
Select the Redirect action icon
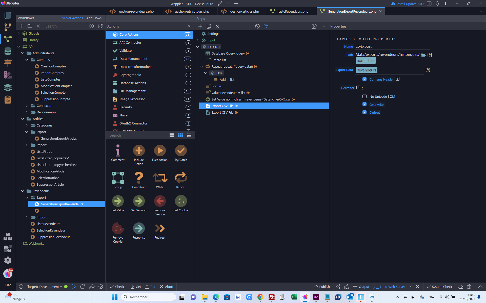160,228
